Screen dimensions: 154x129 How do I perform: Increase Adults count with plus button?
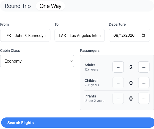tap(144, 67)
